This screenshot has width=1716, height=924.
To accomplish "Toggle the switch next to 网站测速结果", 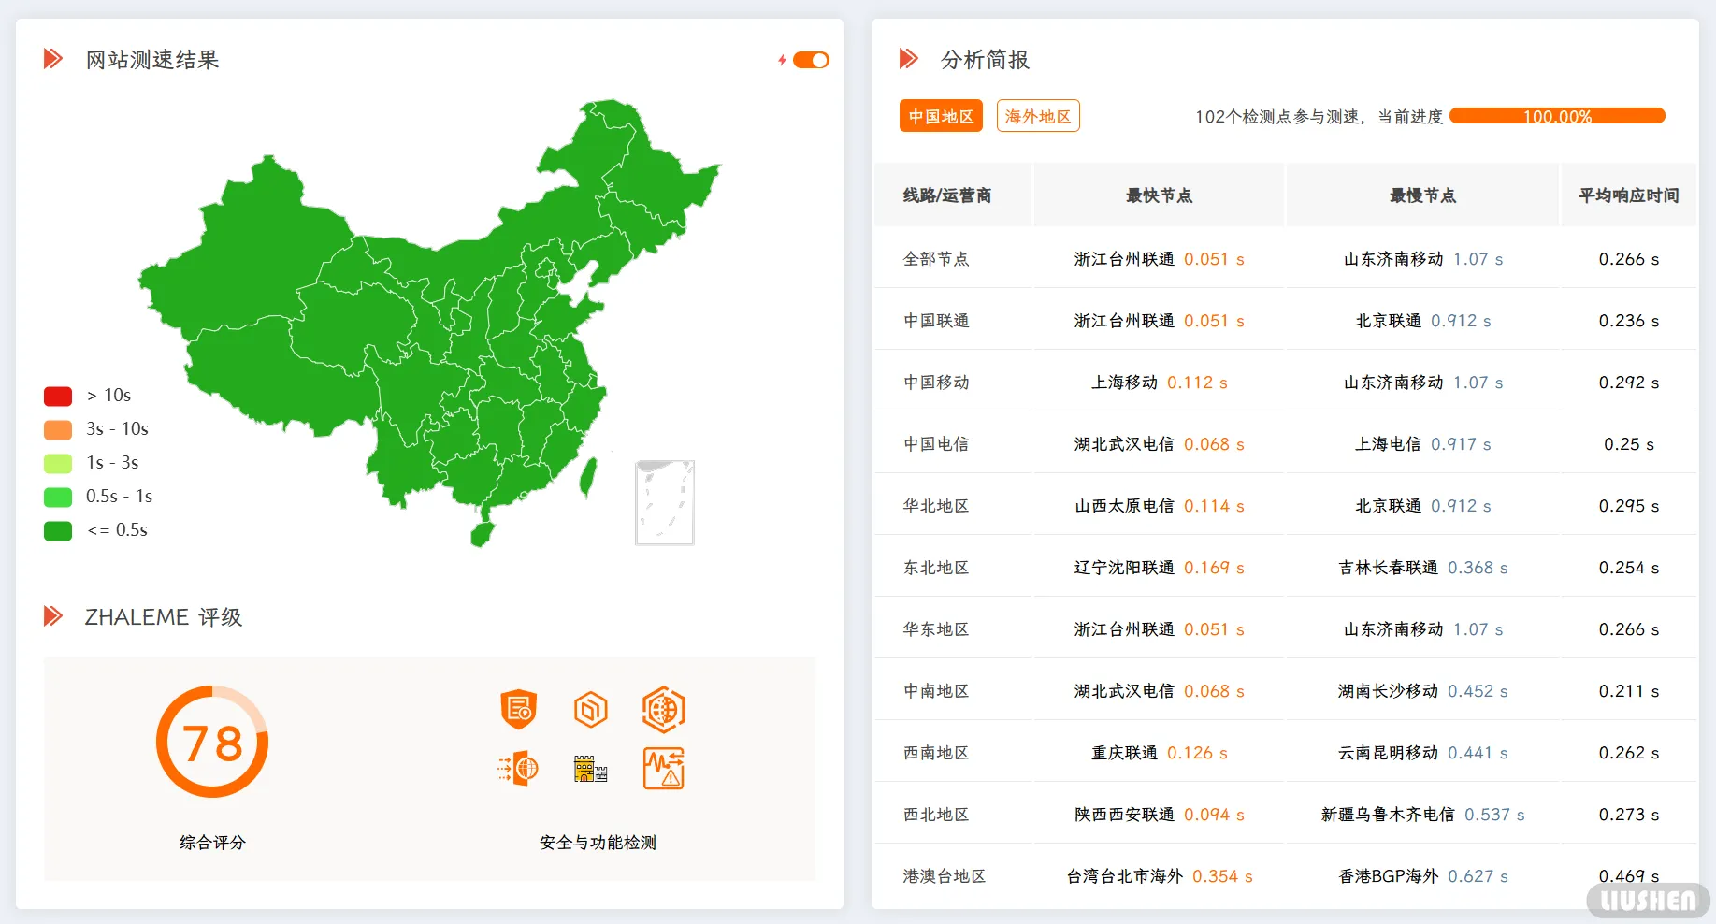I will point(810,59).
